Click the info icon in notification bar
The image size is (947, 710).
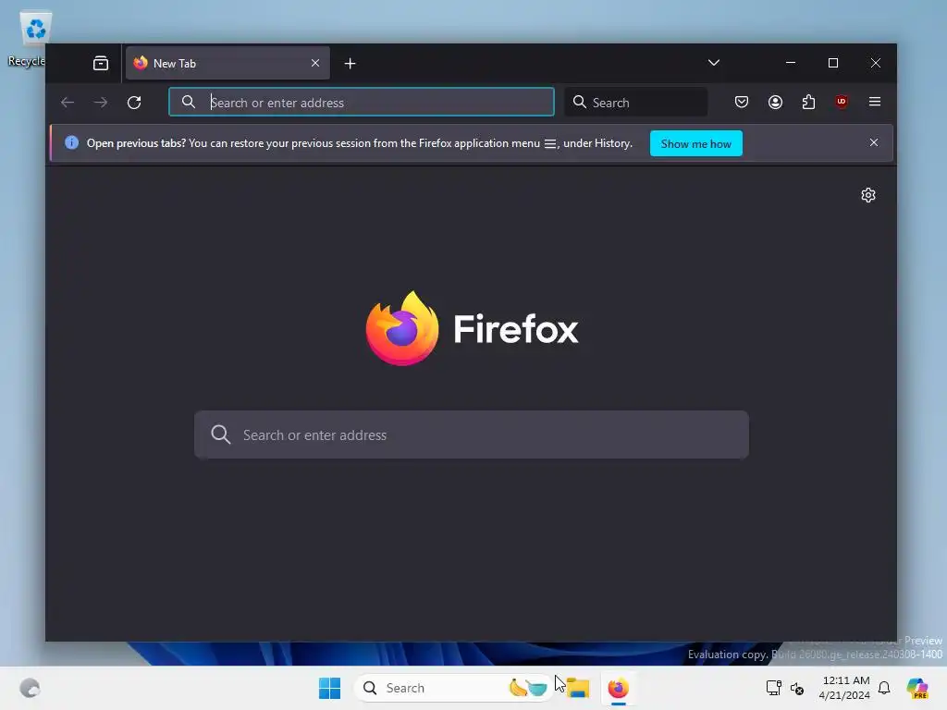click(x=71, y=142)
